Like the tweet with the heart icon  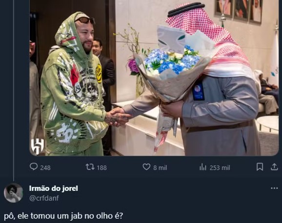click(x=146, y=167)
